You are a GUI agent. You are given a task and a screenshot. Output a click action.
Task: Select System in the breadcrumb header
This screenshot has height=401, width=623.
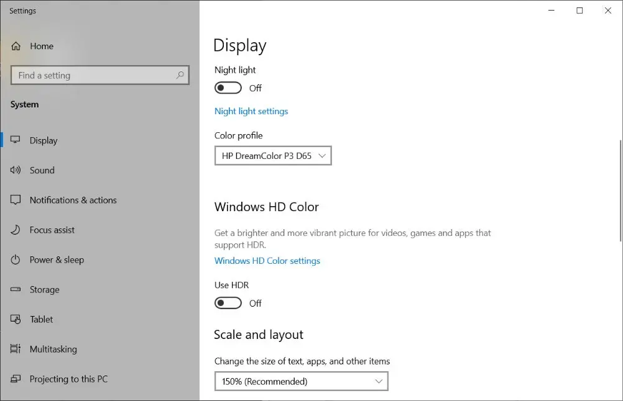24,104
